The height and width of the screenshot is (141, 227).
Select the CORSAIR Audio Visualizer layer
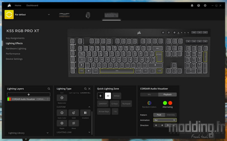point(29,99)
